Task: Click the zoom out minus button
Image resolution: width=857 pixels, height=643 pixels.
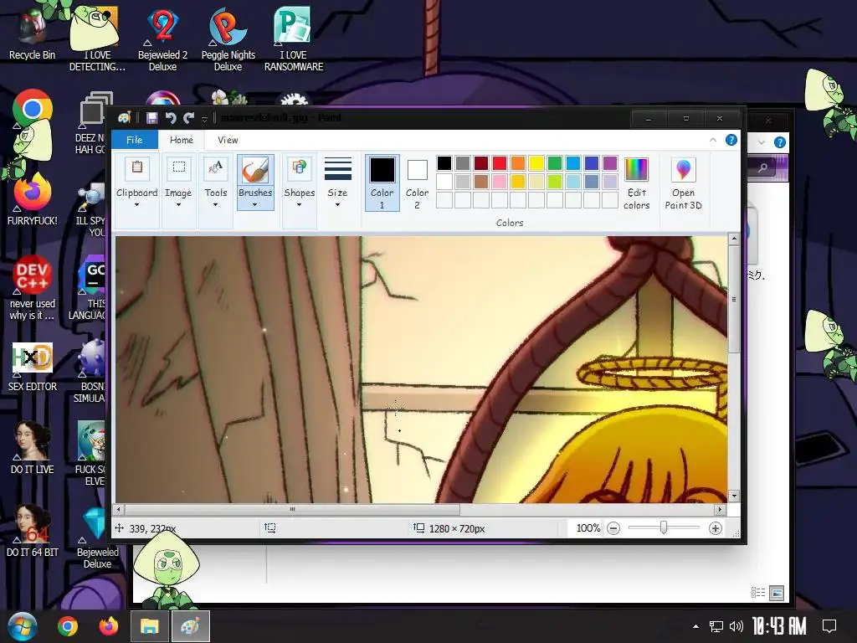Action: click(x=613, y=528)
